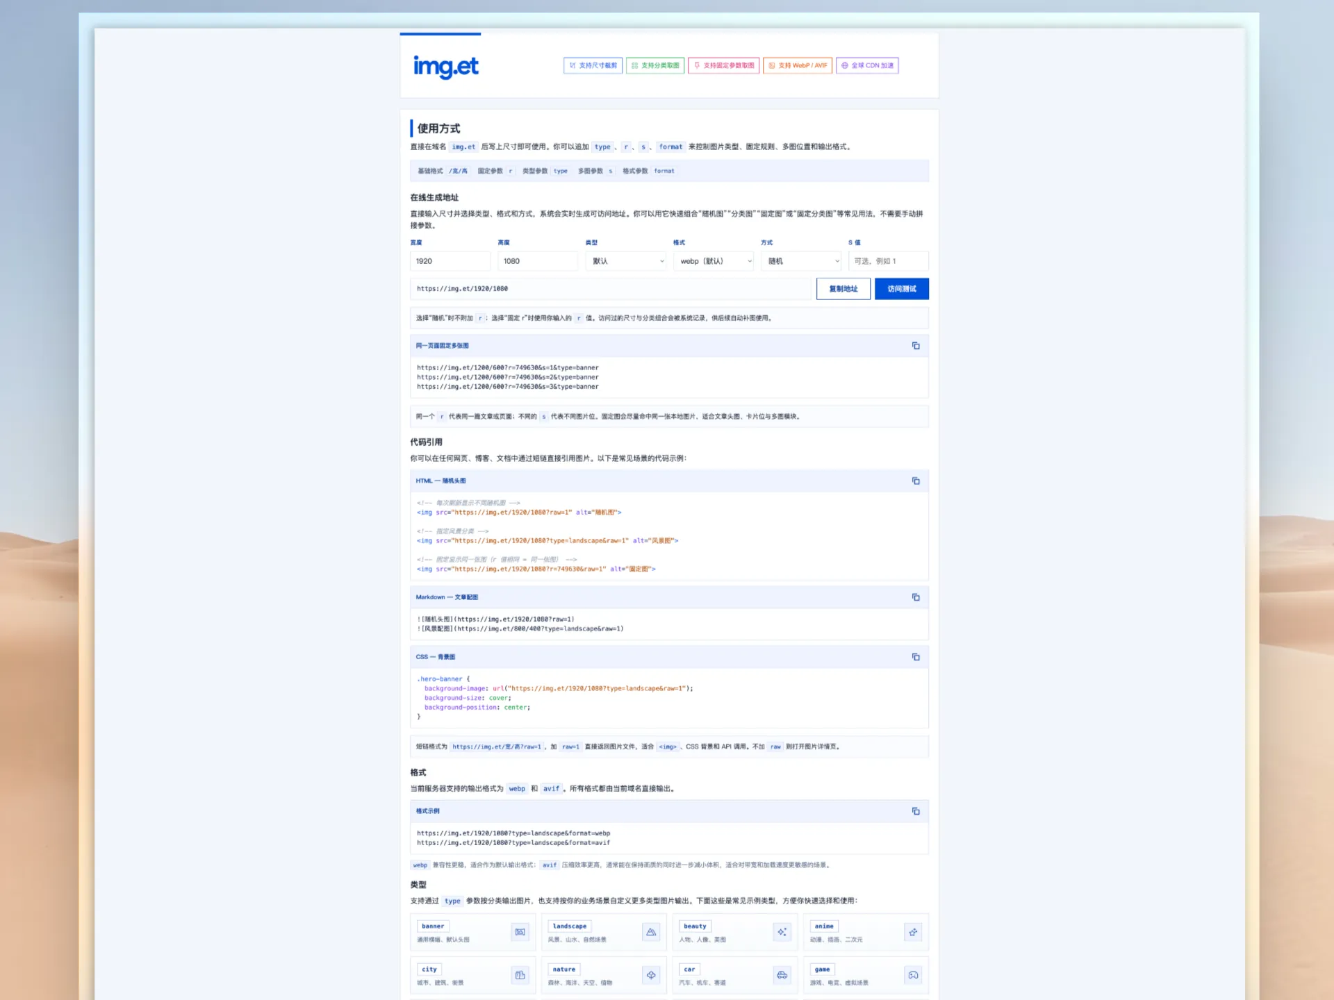Click the landscape mountain icon
Image resolution: width=1334 pixels, height=1000 pixels.
pyautogui.click(x=651, y=932)
